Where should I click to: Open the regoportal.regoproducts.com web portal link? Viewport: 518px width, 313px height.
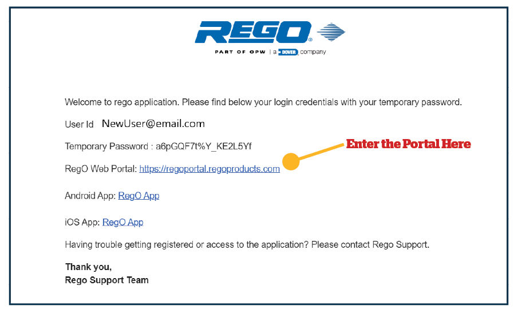tap(209, 169)
